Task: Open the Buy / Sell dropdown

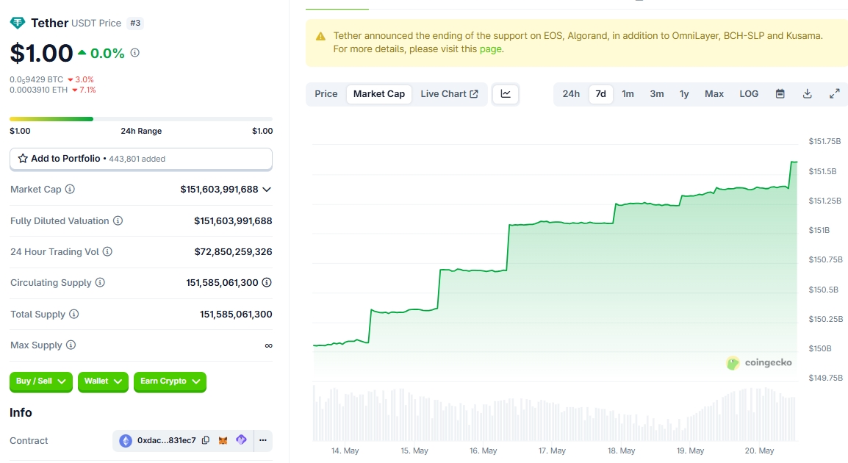Action: coord(41,381)
